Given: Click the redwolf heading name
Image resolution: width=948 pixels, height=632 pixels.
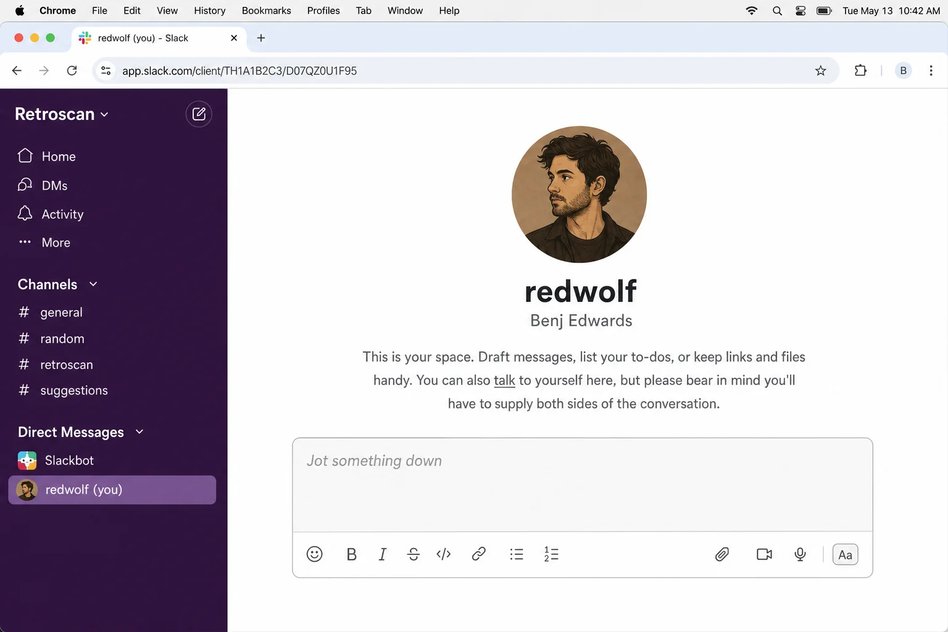Looking at the screenshot, I should click(x=581, y=291).
